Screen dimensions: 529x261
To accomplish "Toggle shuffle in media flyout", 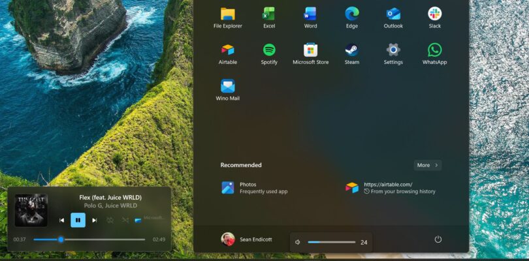I will (x=125, y=220).
